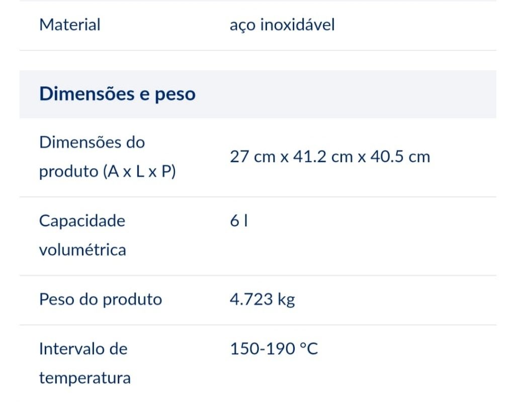
Task: Click the 4.723 kg weight value
Action: (x=262, y=300)
